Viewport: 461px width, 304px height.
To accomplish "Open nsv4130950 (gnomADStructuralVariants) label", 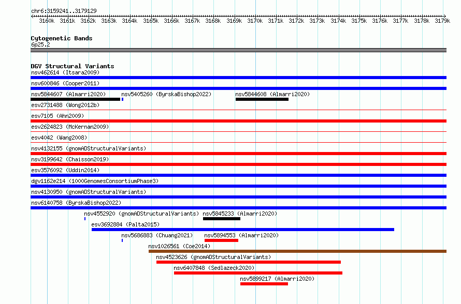I will pos(89,192).
